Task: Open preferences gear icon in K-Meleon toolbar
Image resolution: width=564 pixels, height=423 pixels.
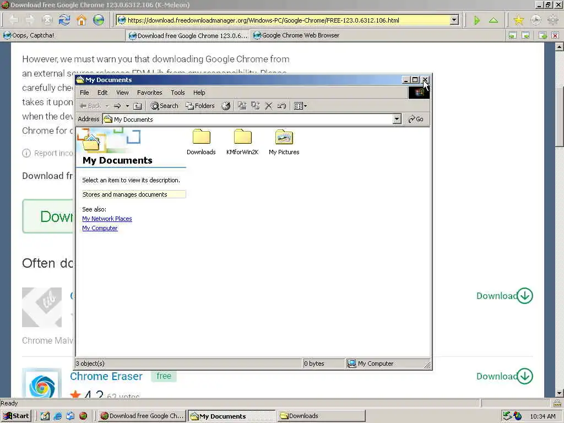Action: pyautogui.click(x=553, y=20)
